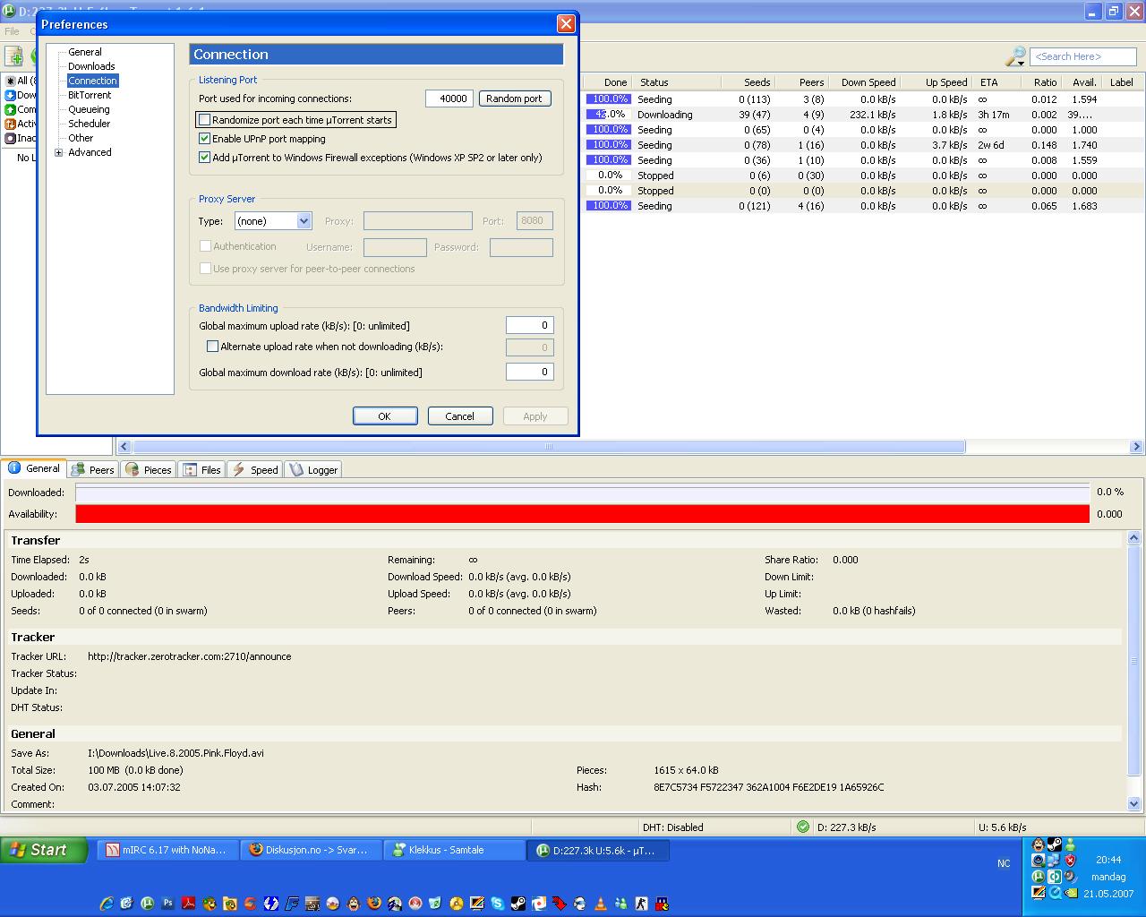Launch VLC from the quick launch bar
This screenshot has width=1146, height=917.
click(x=600, y=904)
